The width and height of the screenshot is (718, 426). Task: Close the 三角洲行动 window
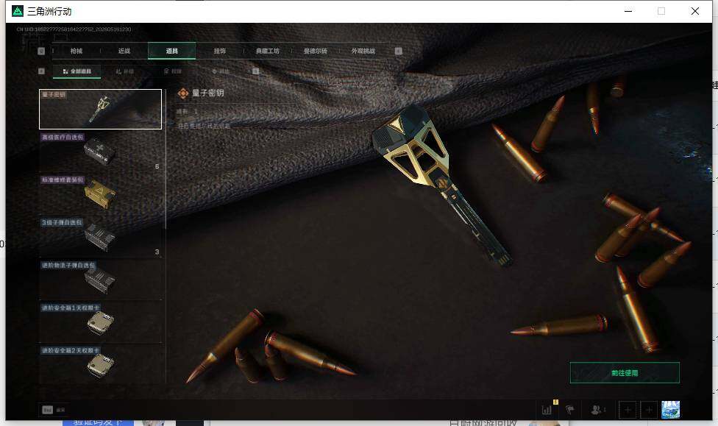coord(694,11)
